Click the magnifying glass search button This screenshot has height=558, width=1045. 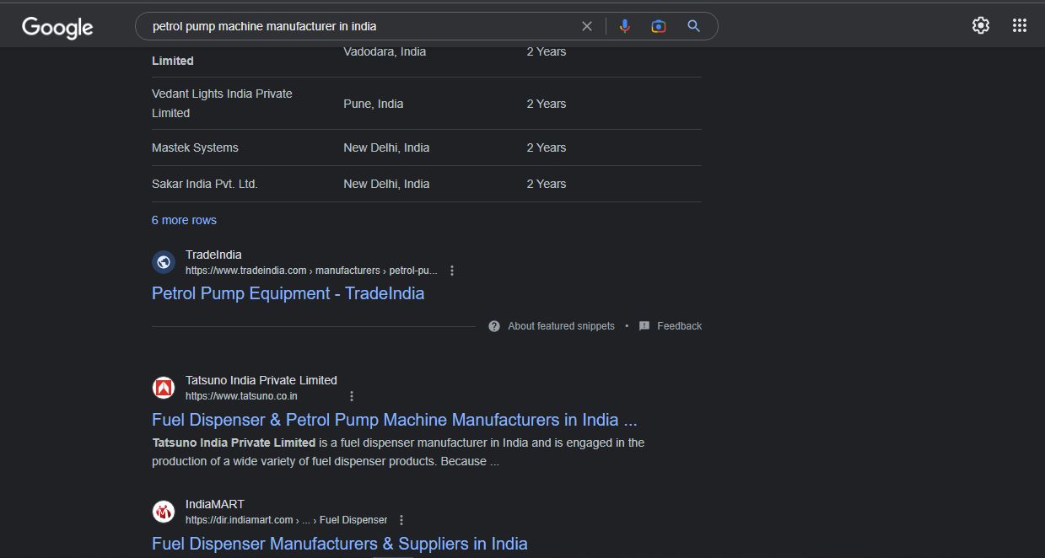[693, 26]
